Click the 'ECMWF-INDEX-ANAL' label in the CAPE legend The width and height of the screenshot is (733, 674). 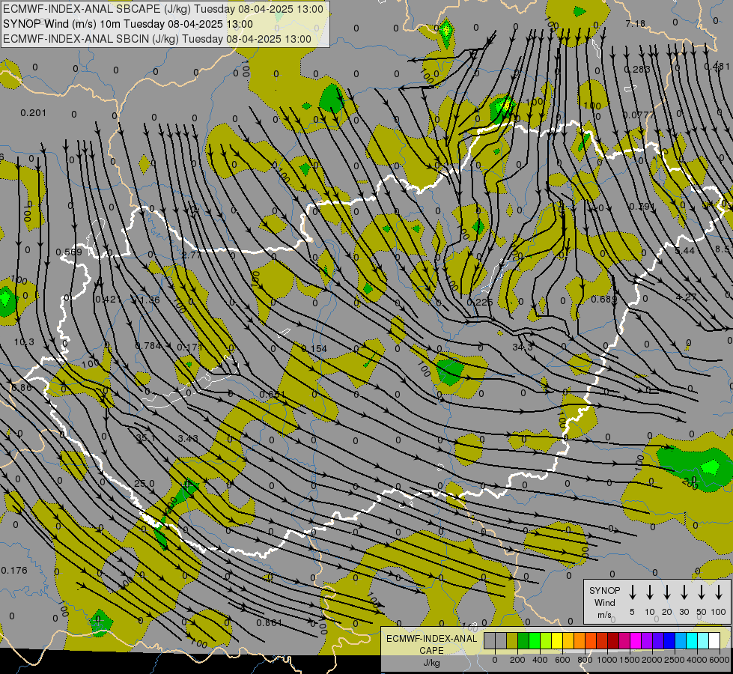click(x=431, y=639)
